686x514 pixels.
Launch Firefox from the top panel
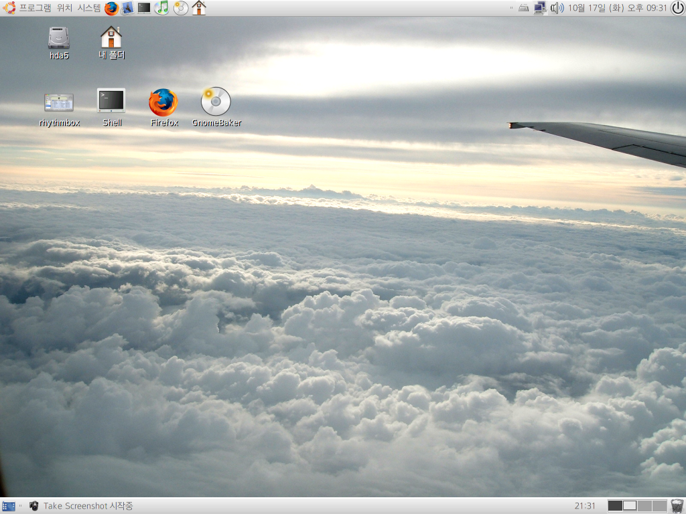[111, 8]
